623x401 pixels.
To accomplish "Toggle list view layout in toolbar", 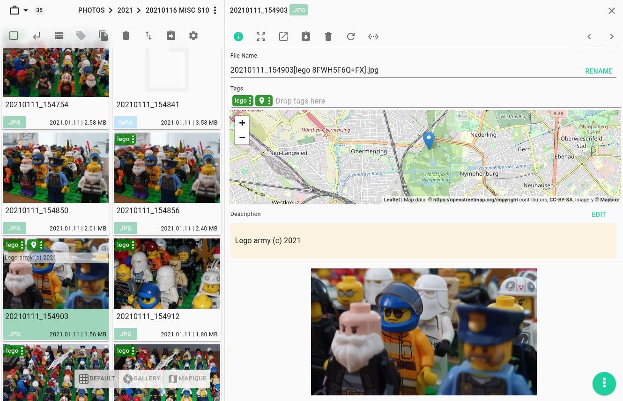I will click(59, 36).
